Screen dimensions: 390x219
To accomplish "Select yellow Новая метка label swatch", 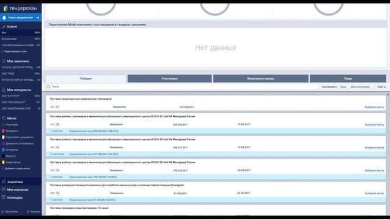I will 3,162.
